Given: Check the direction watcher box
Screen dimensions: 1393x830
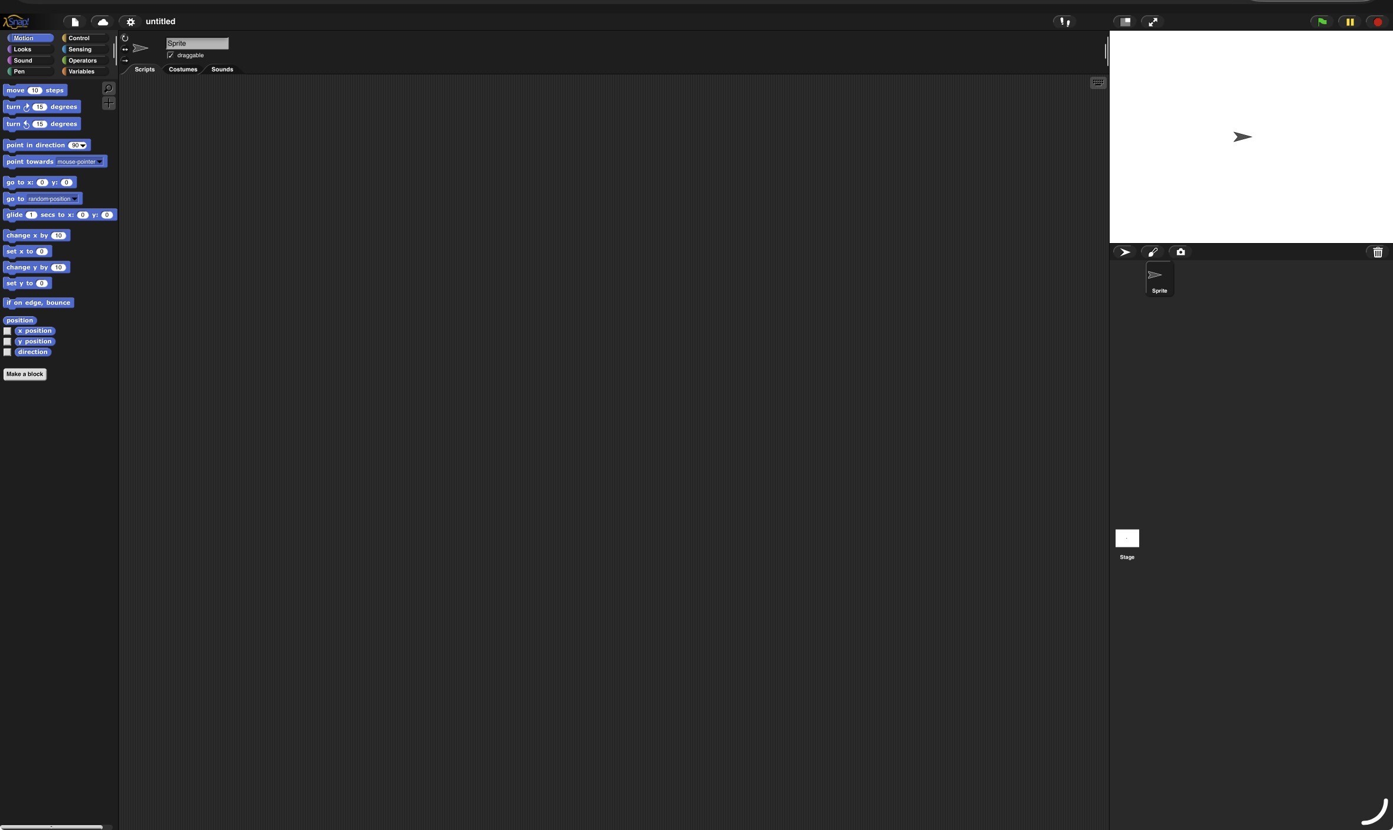Looking at the screenshot, I should [7, 352].
